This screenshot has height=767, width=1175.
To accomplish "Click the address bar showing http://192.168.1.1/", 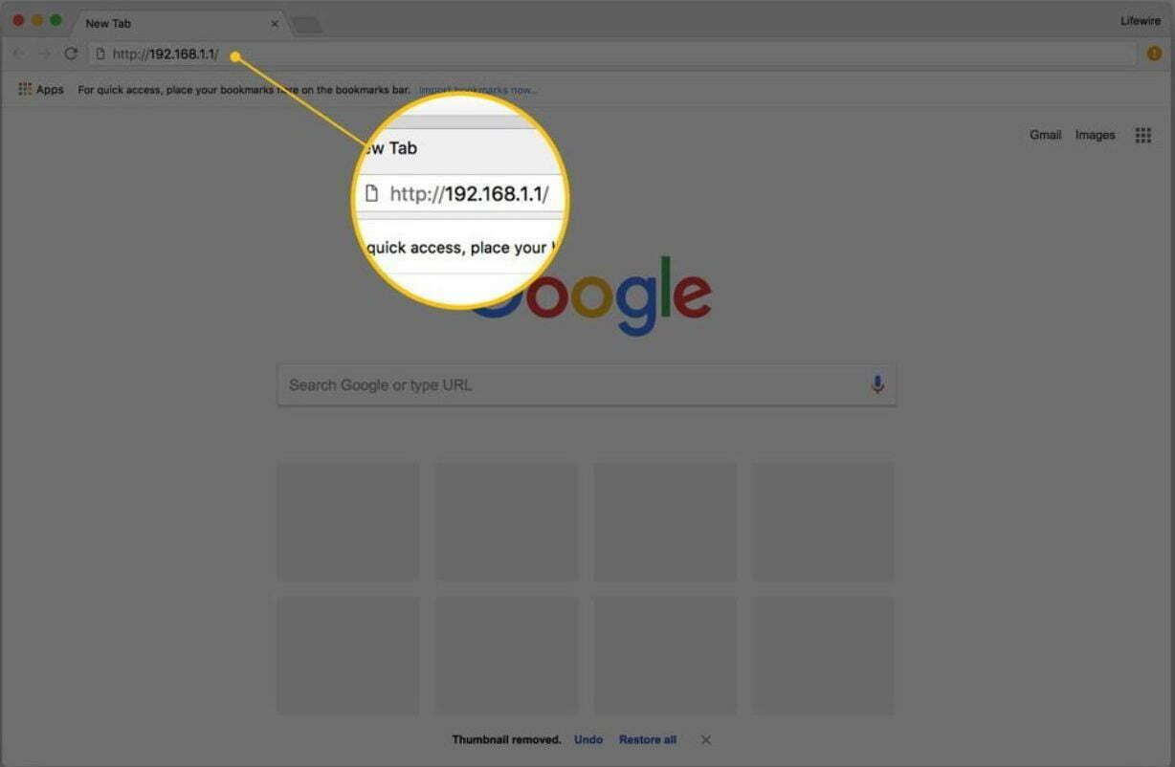I will [612, 54].
